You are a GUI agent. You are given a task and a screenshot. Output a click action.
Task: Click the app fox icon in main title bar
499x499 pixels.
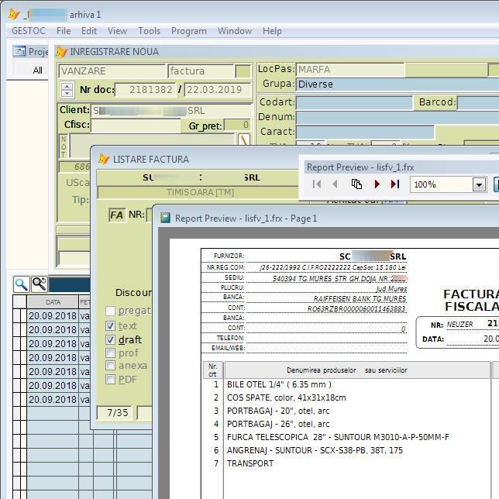pos(14,14)
